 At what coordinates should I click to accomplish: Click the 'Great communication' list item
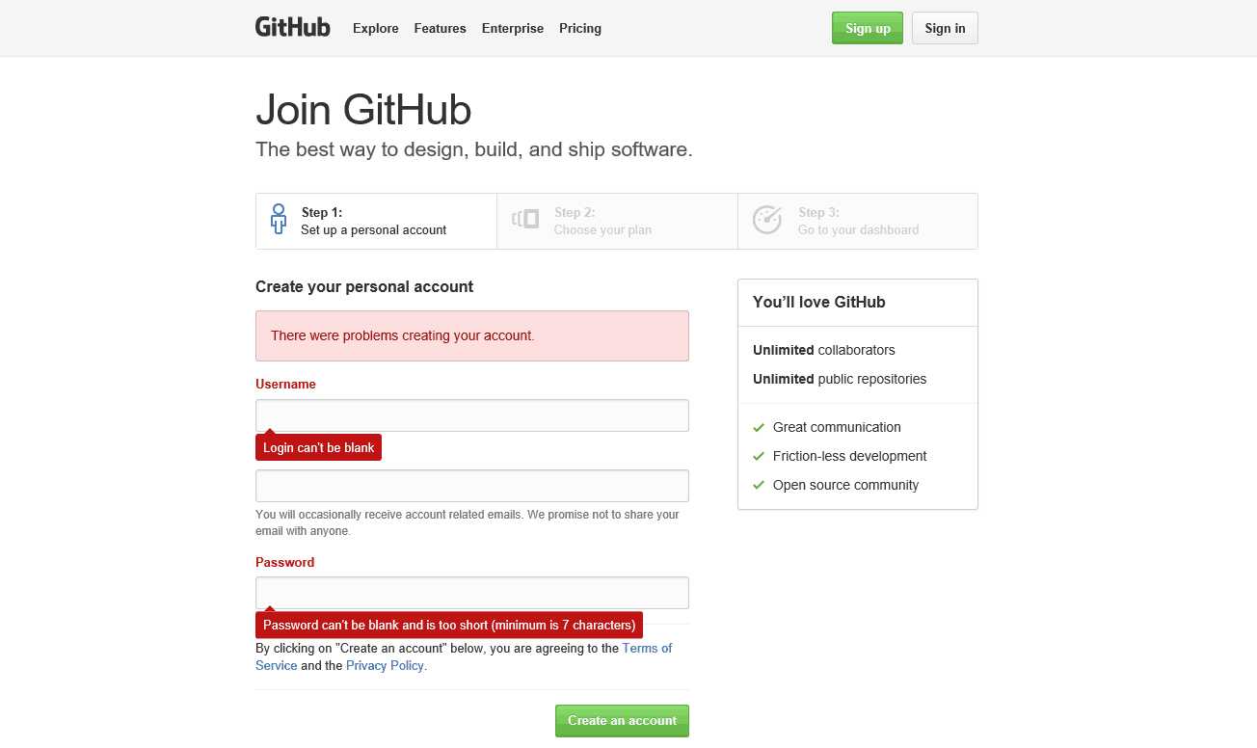(x=837, y=427)
